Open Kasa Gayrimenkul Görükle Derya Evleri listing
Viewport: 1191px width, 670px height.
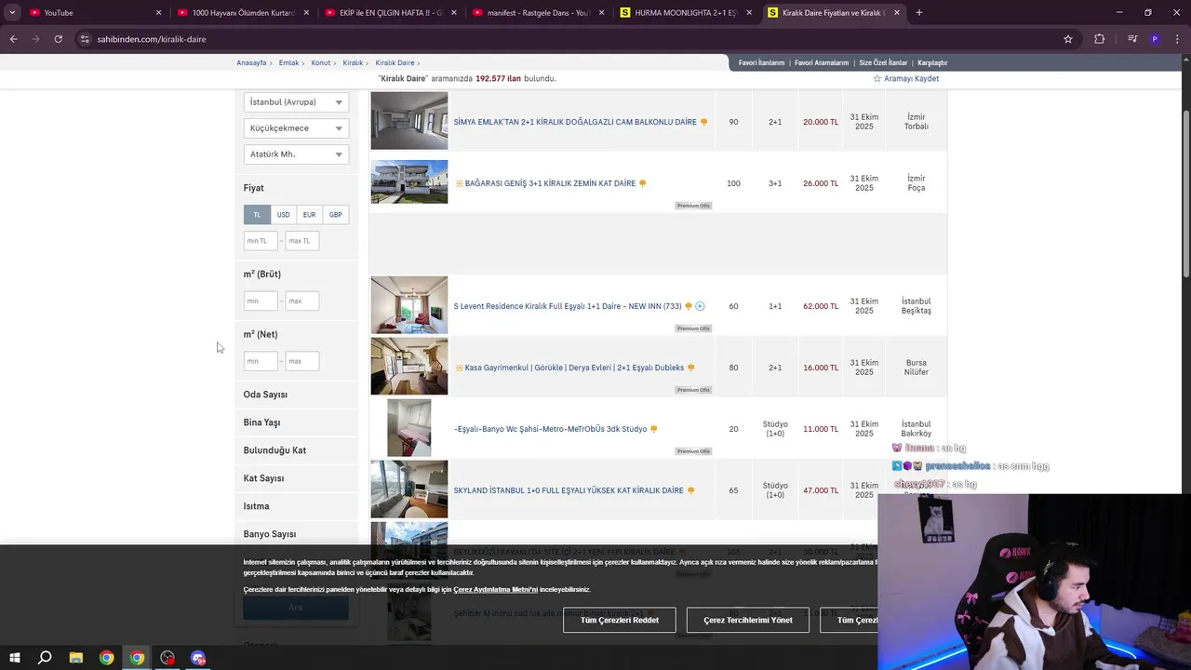[x=574, y=368]
